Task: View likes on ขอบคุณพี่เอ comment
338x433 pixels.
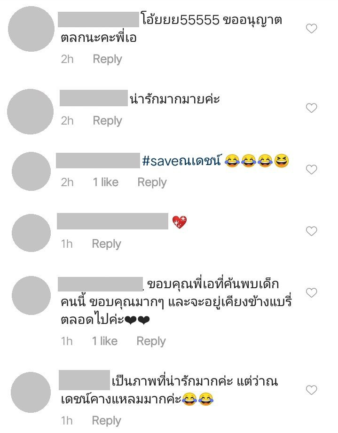Action: pyautogui.click(x=105, y=341)
